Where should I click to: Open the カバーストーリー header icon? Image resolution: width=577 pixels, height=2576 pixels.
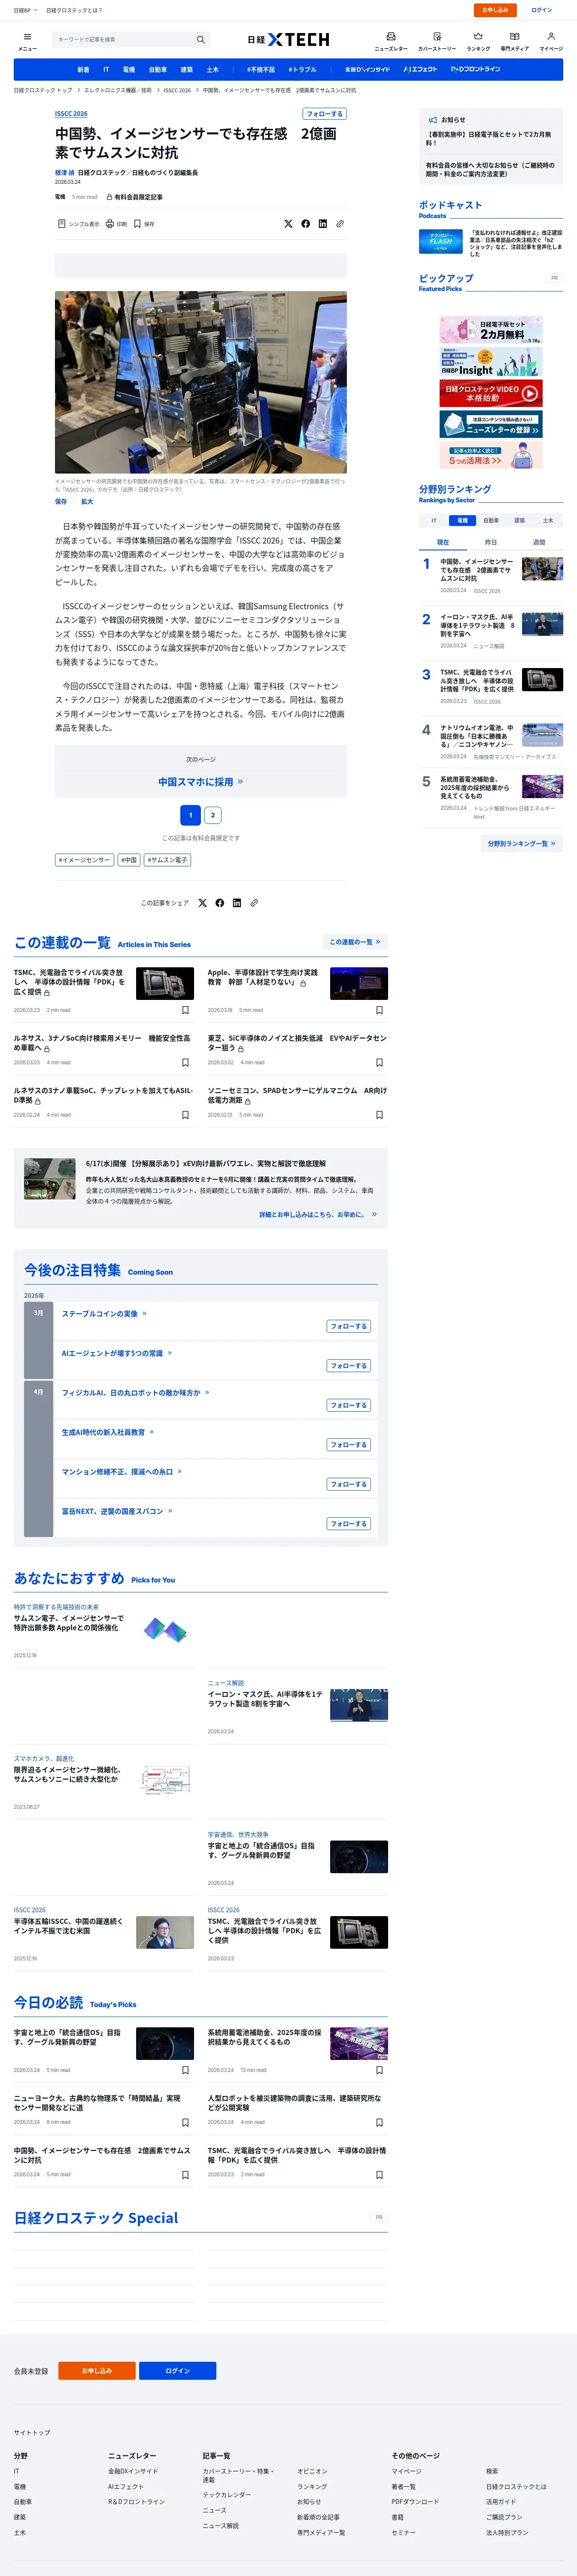pos(437,36)
